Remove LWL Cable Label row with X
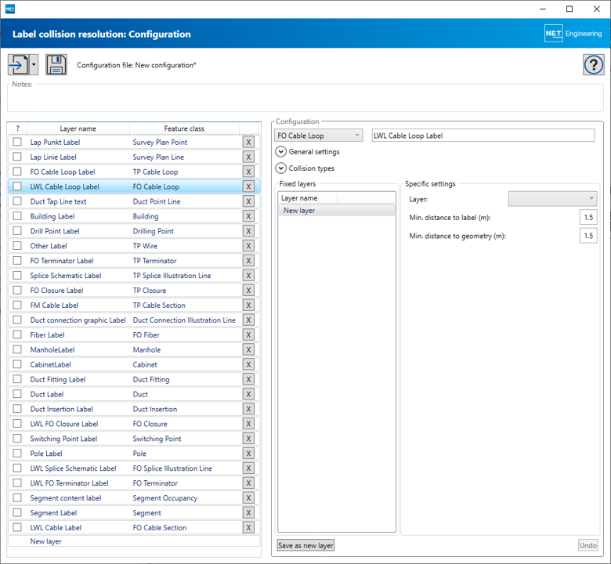 click(248, 527)
